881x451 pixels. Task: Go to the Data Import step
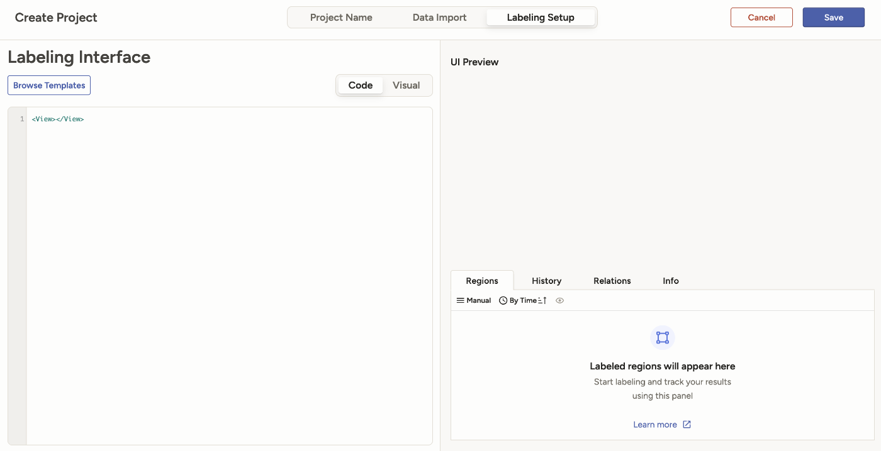tap(440, 18)
